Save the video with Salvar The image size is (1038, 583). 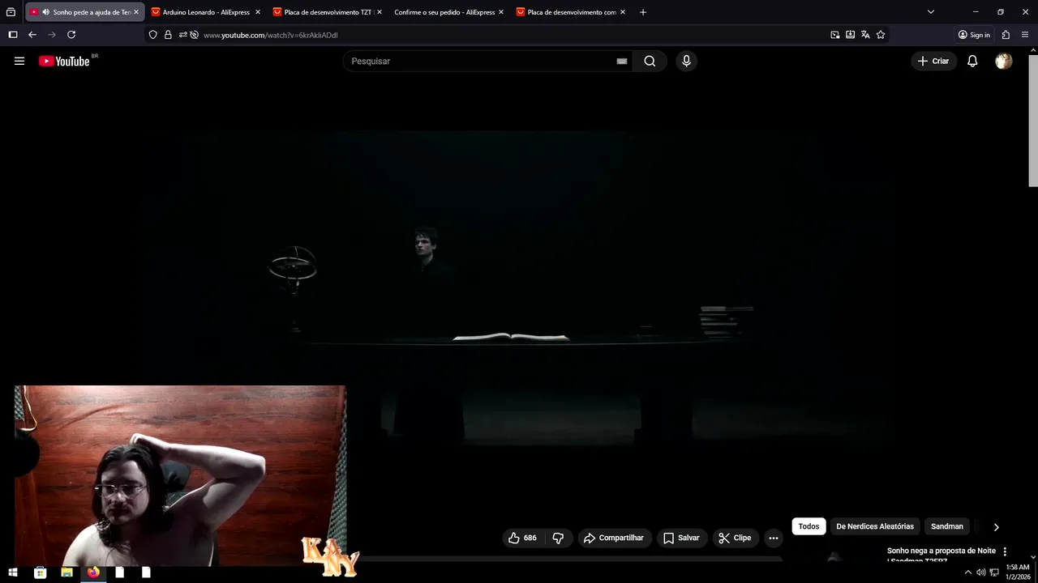pos(681,538)
